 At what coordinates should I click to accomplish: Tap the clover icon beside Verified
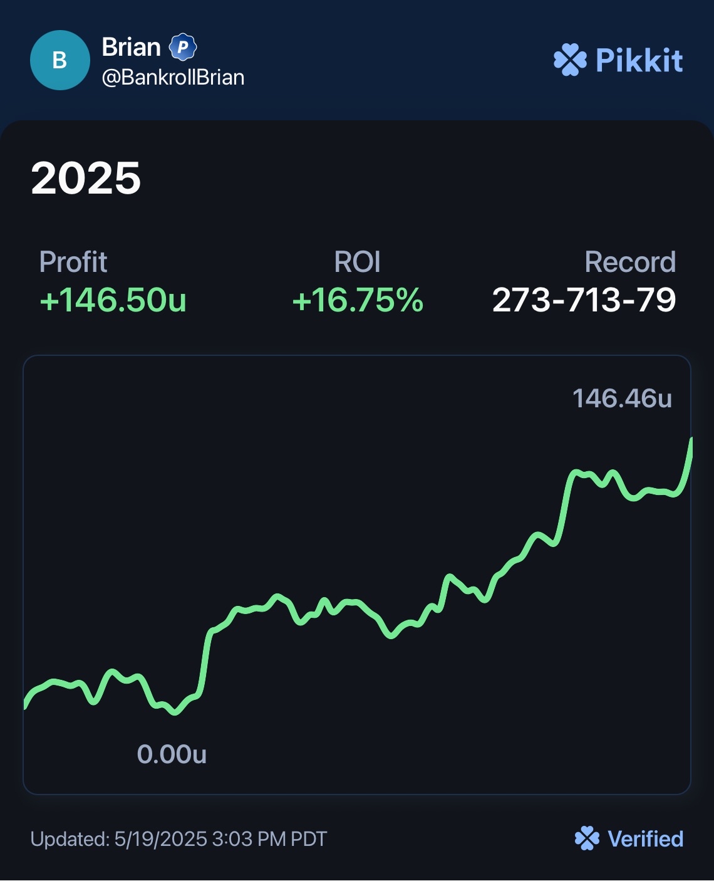(x=587, y=838)
